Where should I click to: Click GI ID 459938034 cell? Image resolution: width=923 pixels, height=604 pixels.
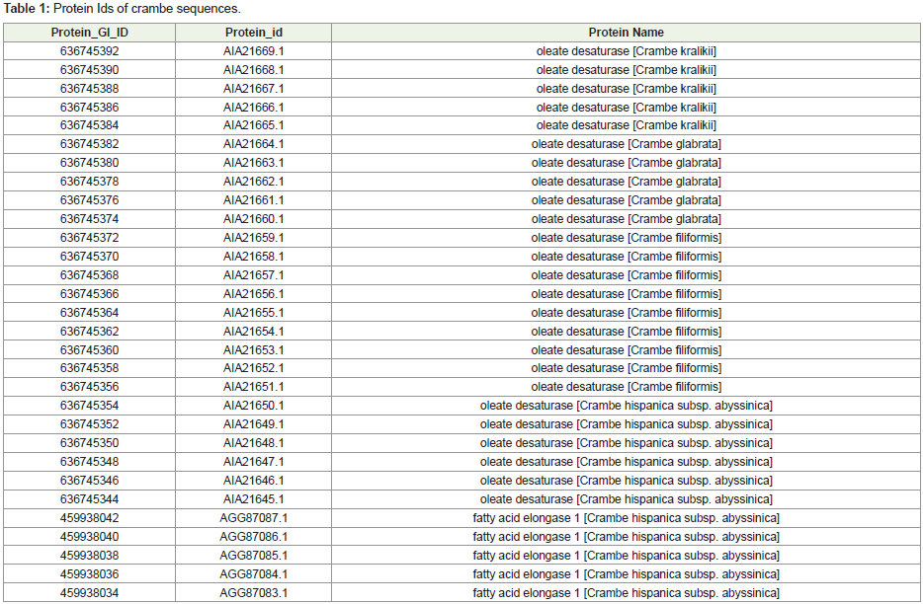[89, 593]
